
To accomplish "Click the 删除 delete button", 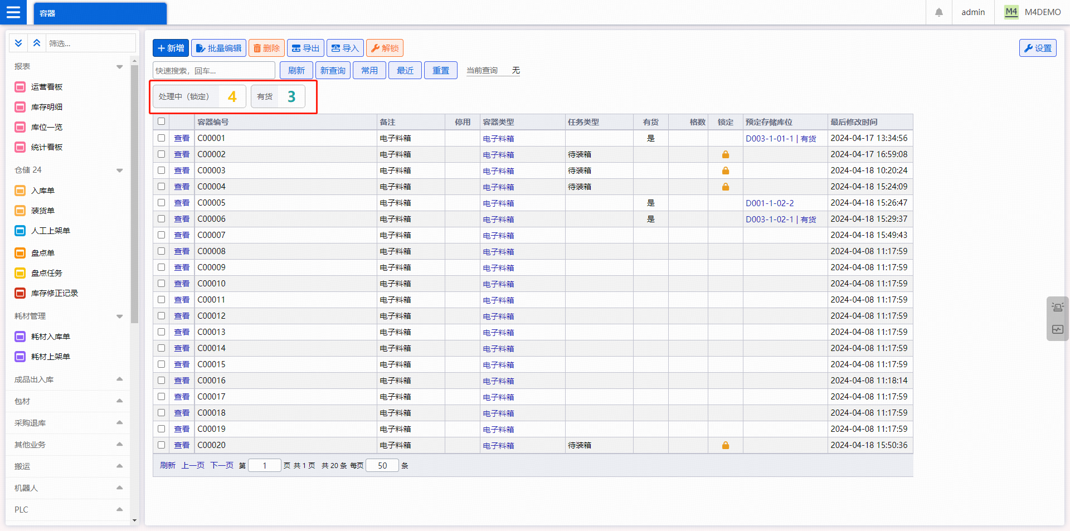I will 266,48.
